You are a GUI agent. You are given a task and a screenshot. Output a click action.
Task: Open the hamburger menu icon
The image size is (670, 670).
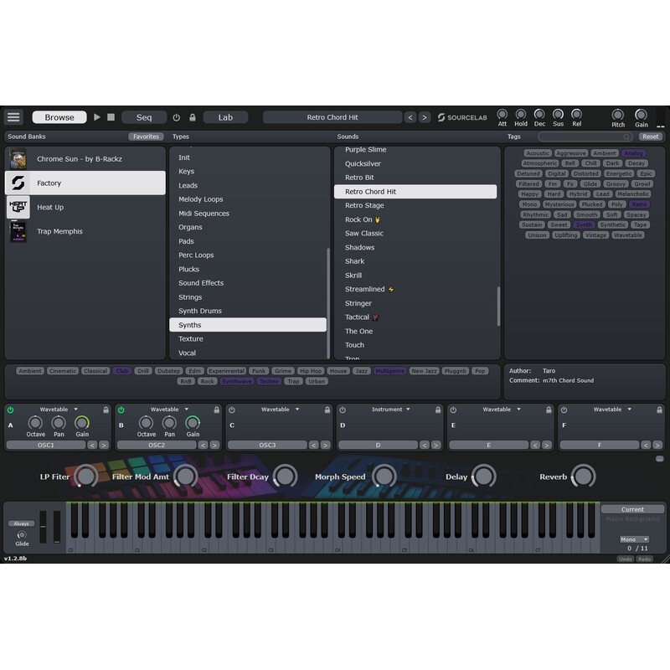pyautogui.click(x=14, y=117)
